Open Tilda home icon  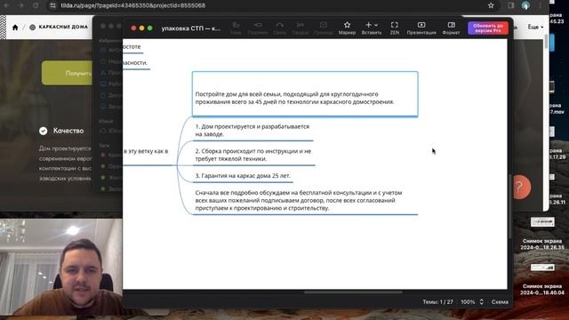tap(15, 28)
